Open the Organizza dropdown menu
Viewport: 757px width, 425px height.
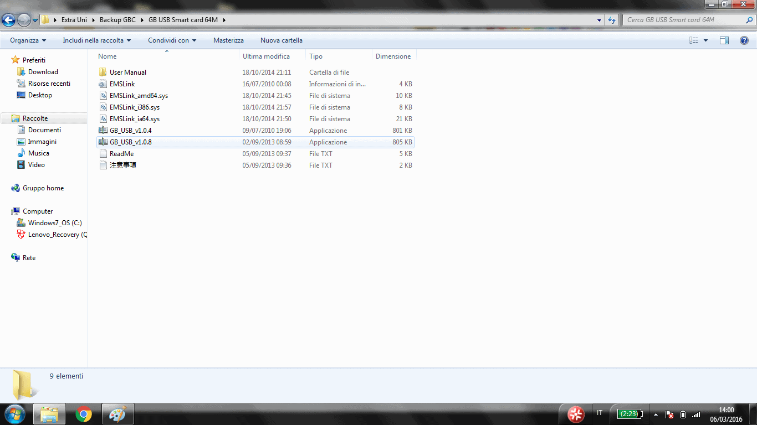tap(28, 40)
